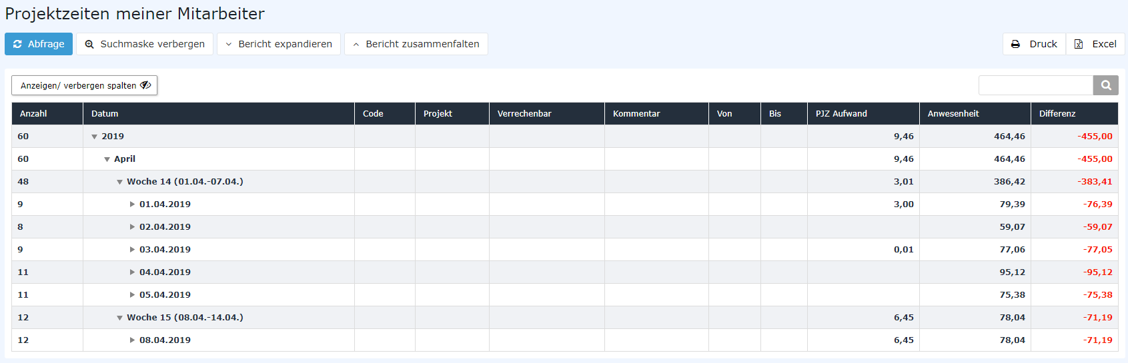The image size is (1128, 363).
Task: Click the crossed-eye icon in spalten button
Action: tap(145, 85)
